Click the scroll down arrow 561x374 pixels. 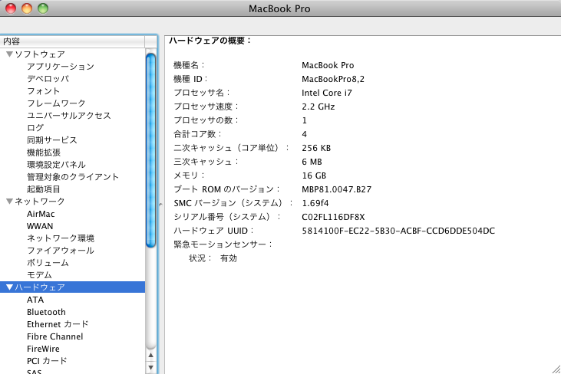pyautogui.click(x=151, y=367)
